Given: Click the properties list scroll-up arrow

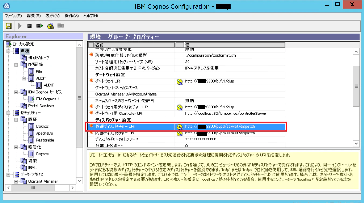Looking at the screenshot, I should [x=356, y=52].
